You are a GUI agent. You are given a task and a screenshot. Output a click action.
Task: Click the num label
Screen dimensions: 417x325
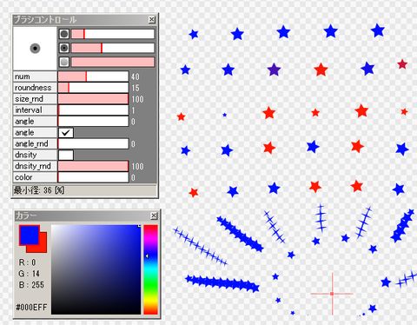point(35,76)
